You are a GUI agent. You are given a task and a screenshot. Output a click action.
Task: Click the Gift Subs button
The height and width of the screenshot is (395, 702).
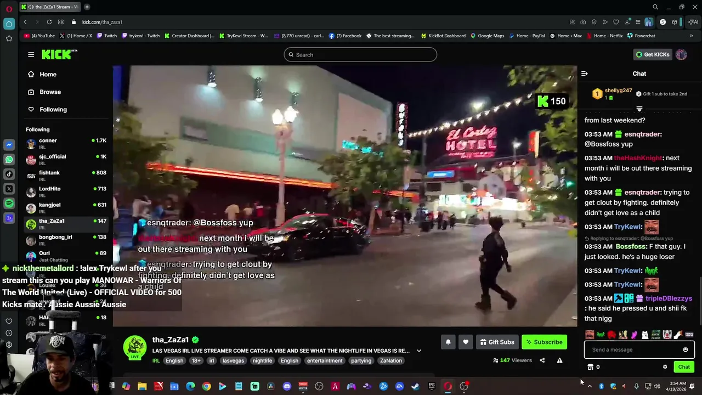[497, 342]
